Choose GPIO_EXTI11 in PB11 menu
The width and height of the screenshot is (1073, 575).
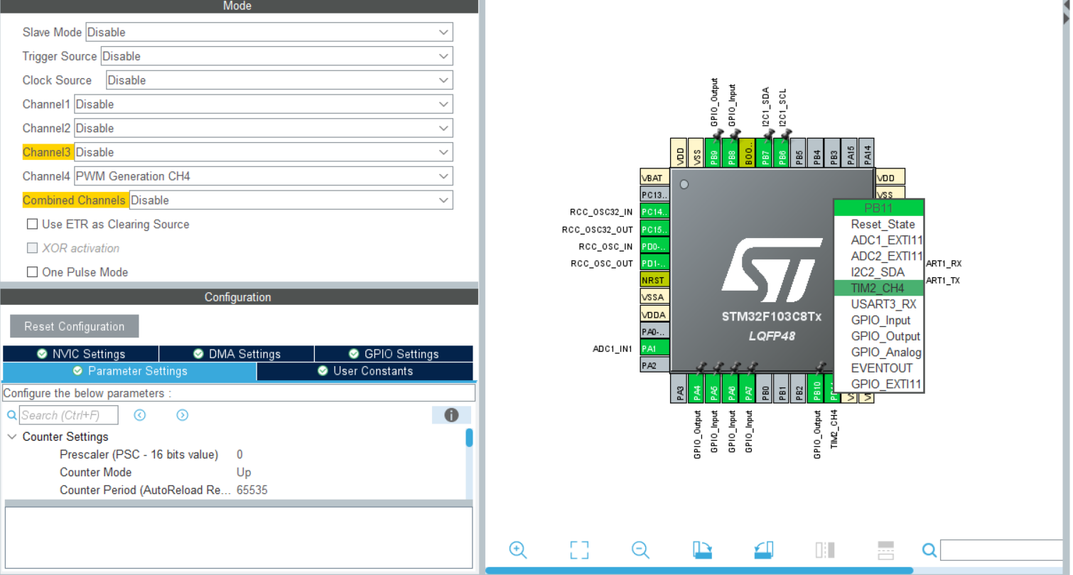pos(878,385)
